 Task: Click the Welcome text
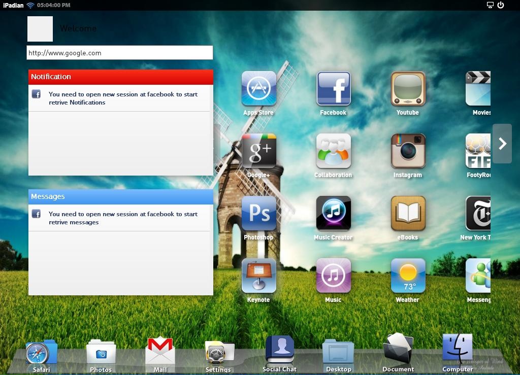click(78, 28)
